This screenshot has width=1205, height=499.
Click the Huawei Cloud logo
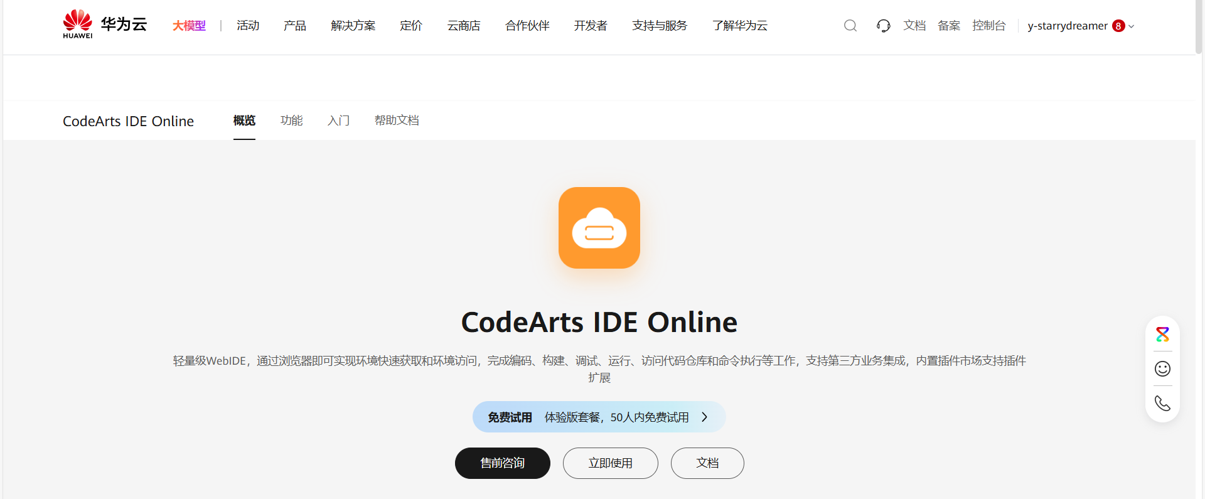(105, 24)
